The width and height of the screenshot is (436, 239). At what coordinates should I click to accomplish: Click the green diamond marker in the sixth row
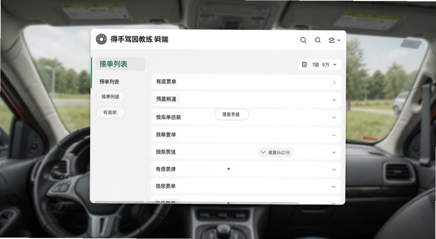[x=228, y=168]
